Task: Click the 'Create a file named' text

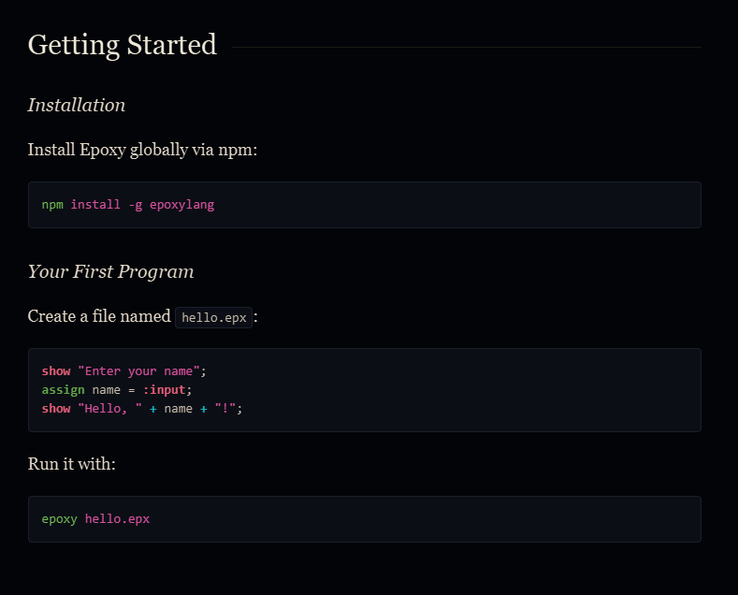Action: pos(99,316)
